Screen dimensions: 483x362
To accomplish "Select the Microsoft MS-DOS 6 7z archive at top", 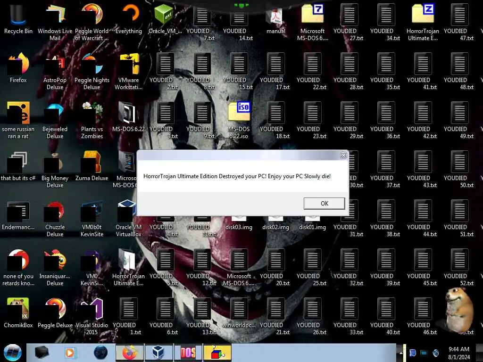I will (x=312, y=23).
